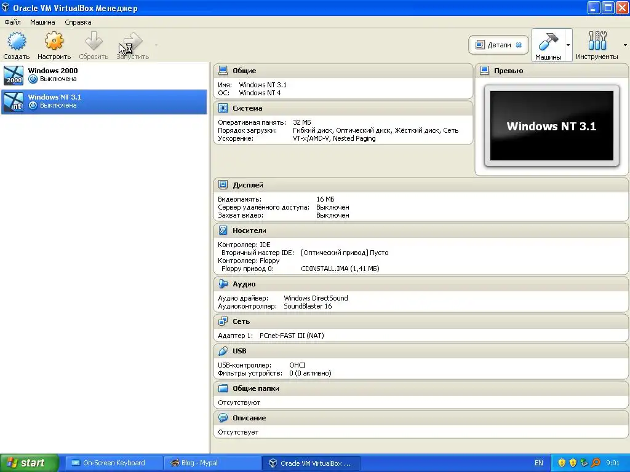Click the Превью section monitor icon
Image resolution: width=630 pixels, height=472 pixels.
[484, 71]
